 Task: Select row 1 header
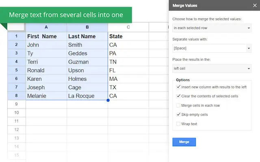click(16, 36)
